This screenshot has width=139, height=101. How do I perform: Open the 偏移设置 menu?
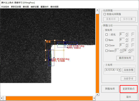[35, 7]
